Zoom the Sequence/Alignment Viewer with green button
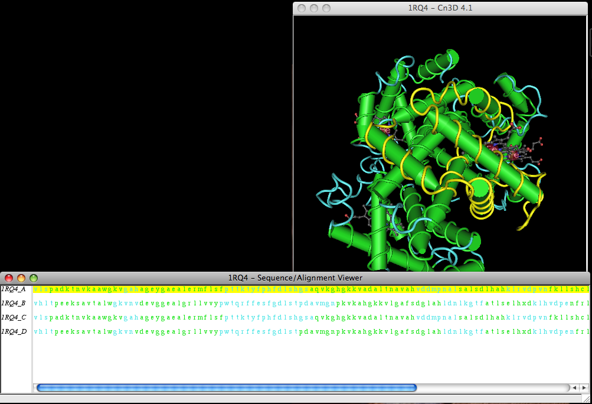Viewport: 592px width, 404px height. [x=34, y=278]
